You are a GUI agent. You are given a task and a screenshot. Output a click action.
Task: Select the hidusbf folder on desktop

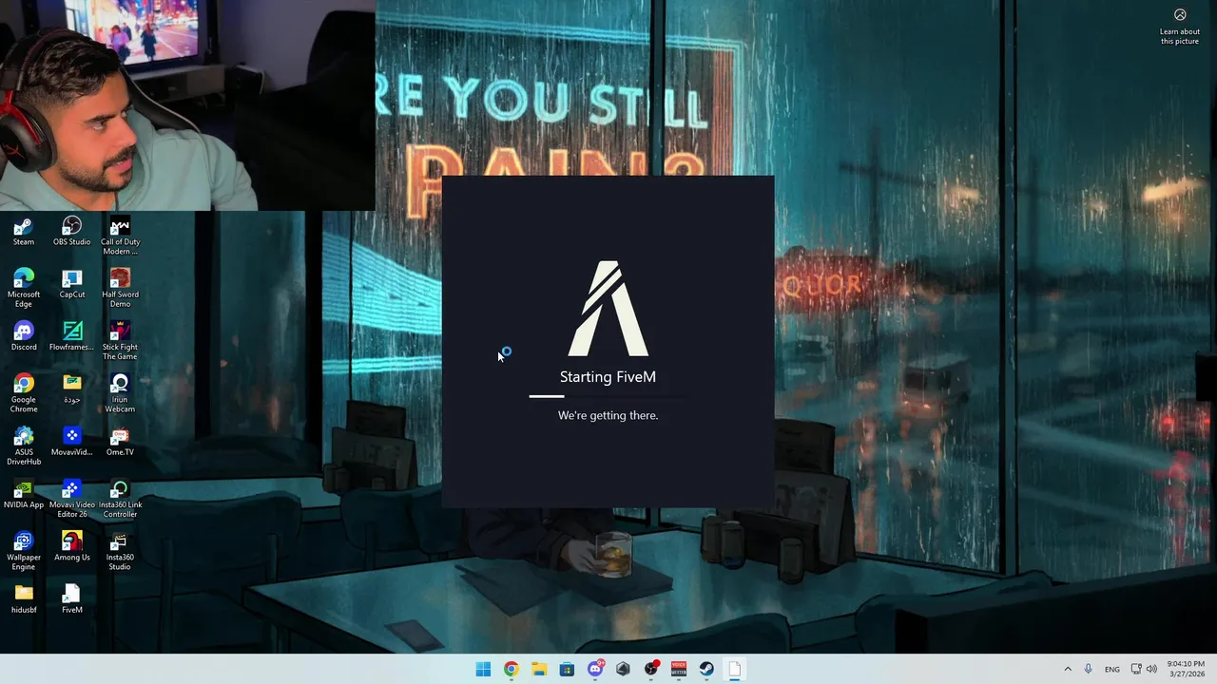pos(24,598)
